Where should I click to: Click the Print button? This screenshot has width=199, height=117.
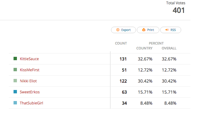[x=148, y=30]
